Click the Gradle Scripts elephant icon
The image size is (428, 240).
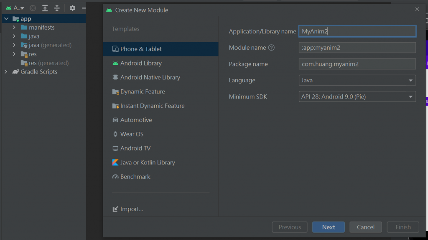15,72
